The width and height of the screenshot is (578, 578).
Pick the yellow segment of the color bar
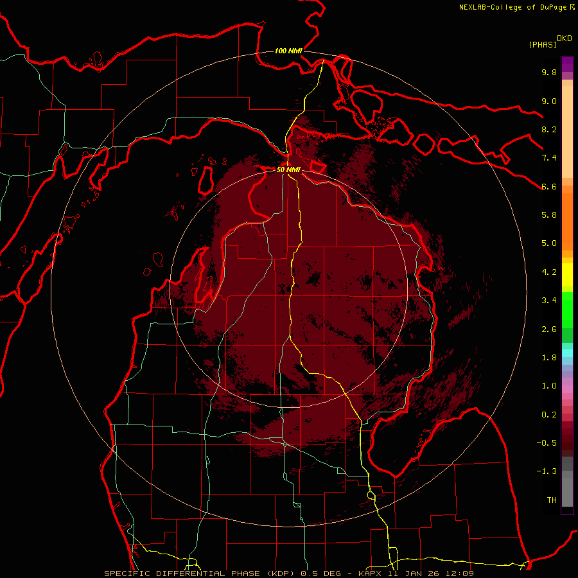[567, 275]
